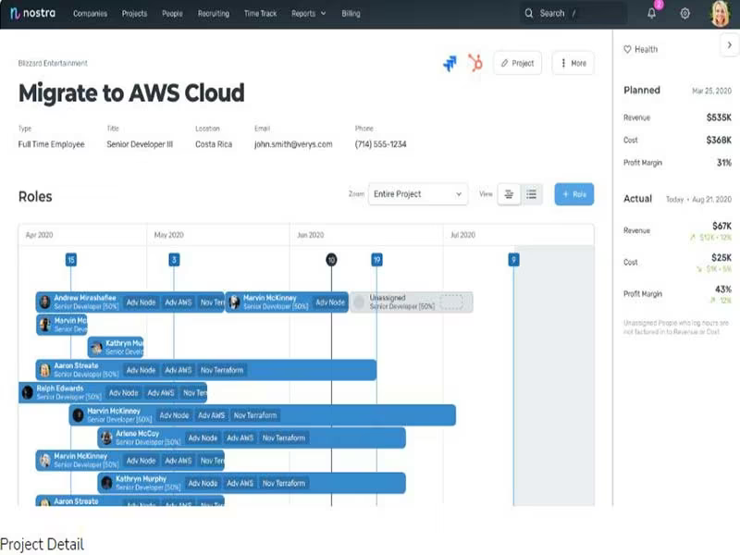Click the HubSpot integration icon
Screen dimensions: 740x555
pyautogui.click(x=475, y=63)
